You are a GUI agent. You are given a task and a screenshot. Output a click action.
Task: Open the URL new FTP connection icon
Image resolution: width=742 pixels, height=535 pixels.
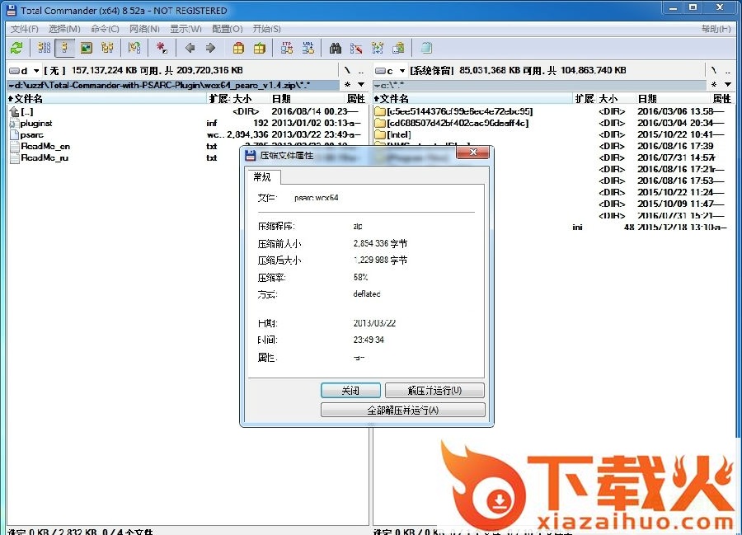tap(308, 48)
